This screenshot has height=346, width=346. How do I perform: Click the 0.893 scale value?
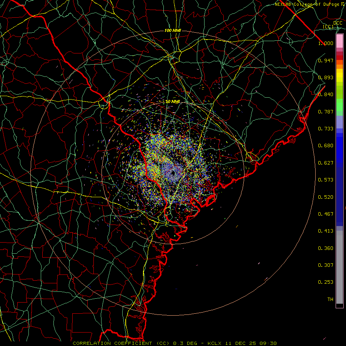(326, 77)
